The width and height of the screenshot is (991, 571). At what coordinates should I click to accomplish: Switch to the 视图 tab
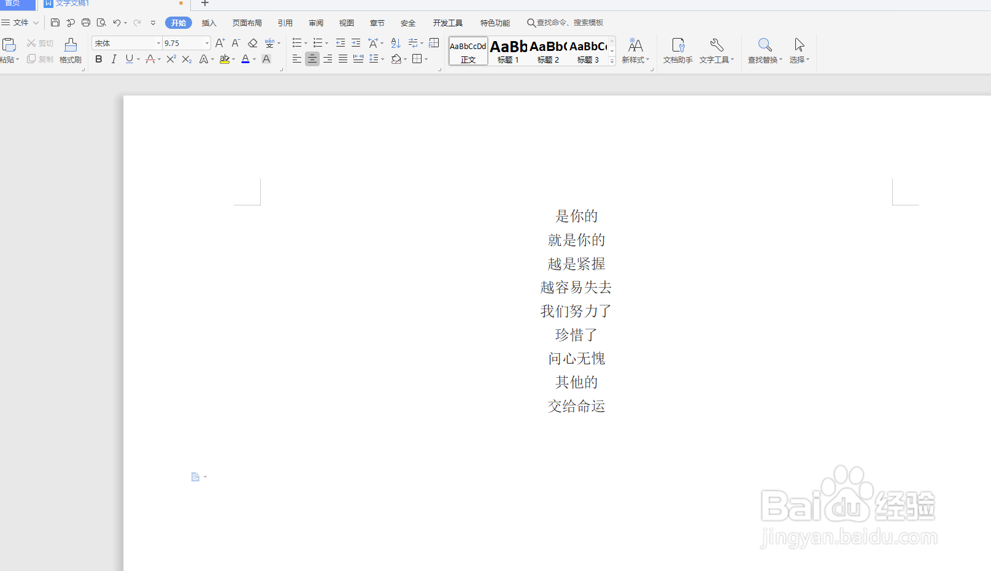(x=347, y=23)
